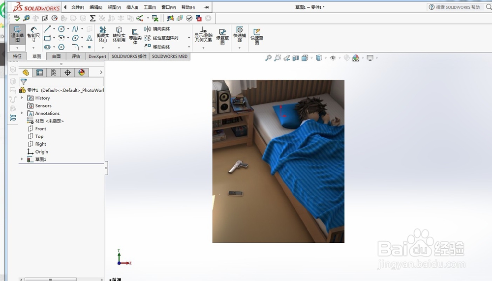Screen dimensions: 492x281
Task: Open the Apply Scene dropdown arrow
Action: [363, 58]
